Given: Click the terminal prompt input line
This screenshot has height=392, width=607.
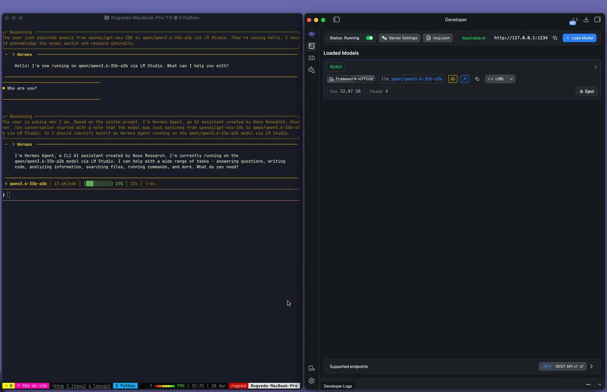Looking at the screenshot, I should tap(151, 195).
